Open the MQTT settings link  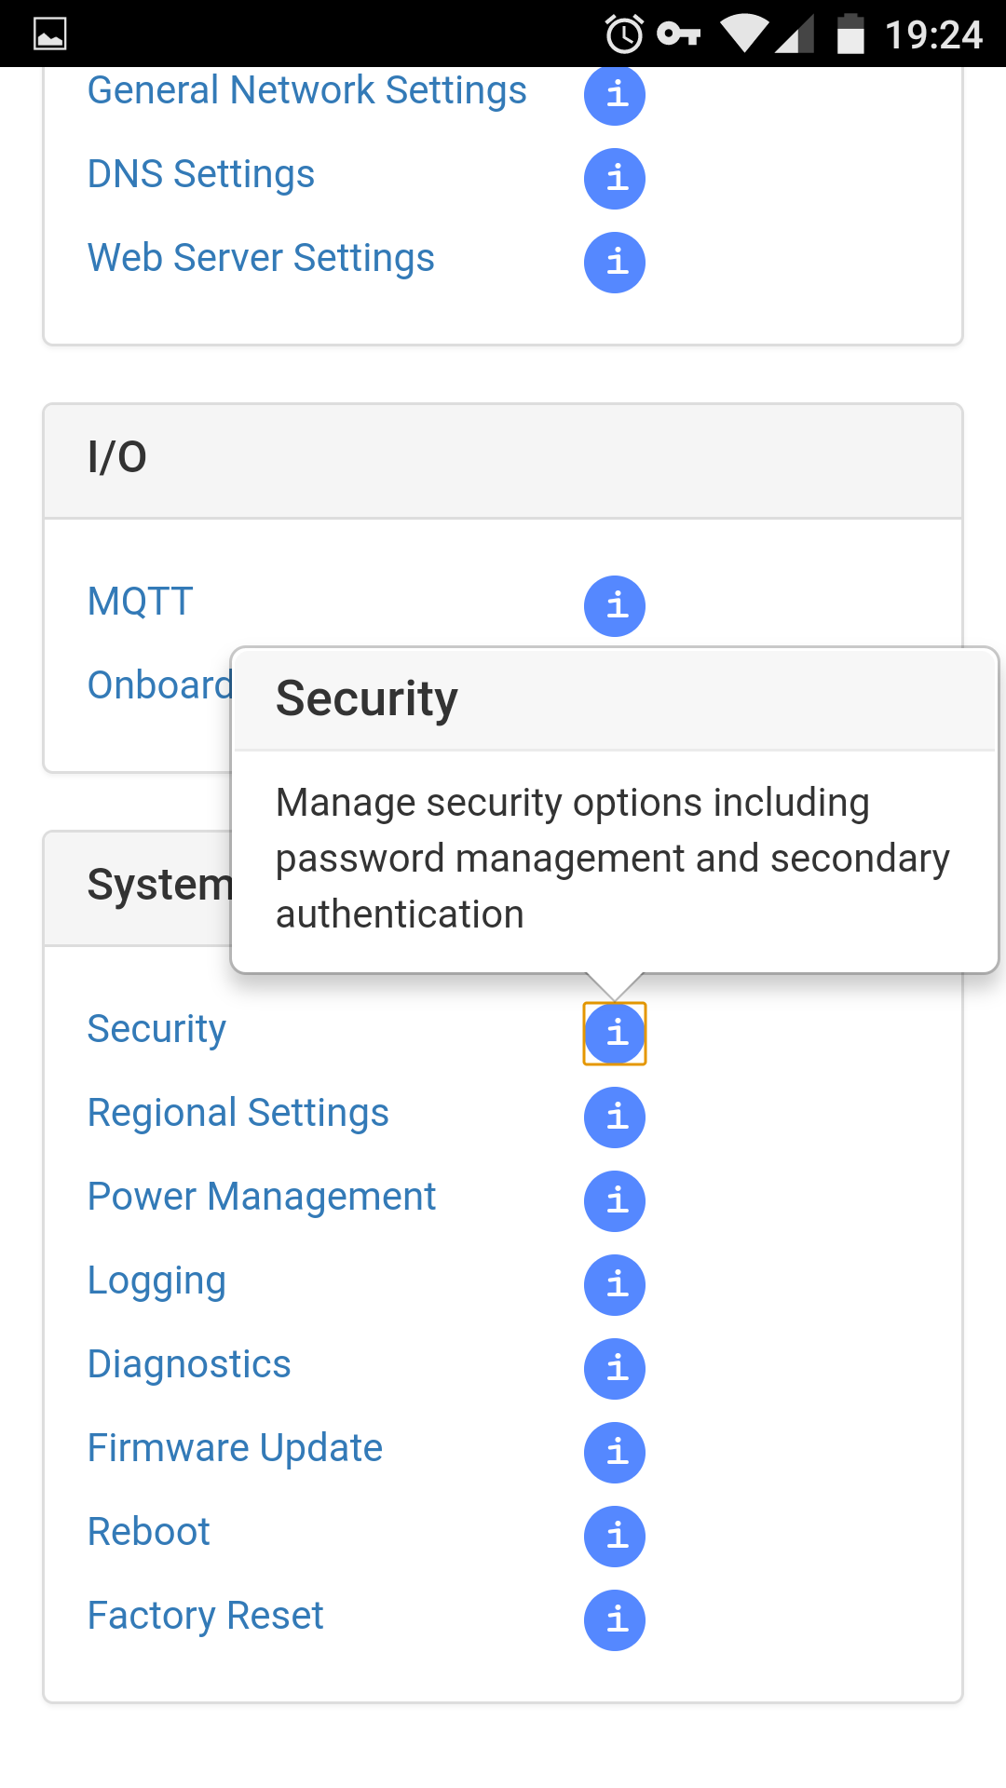click(x=141, y=602)
